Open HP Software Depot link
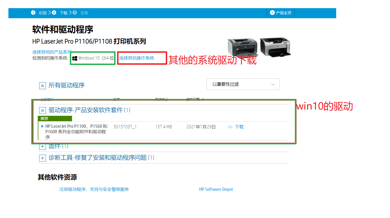This screenshot has height=218, width=390. pyautogui.click(x=216, y=189)
